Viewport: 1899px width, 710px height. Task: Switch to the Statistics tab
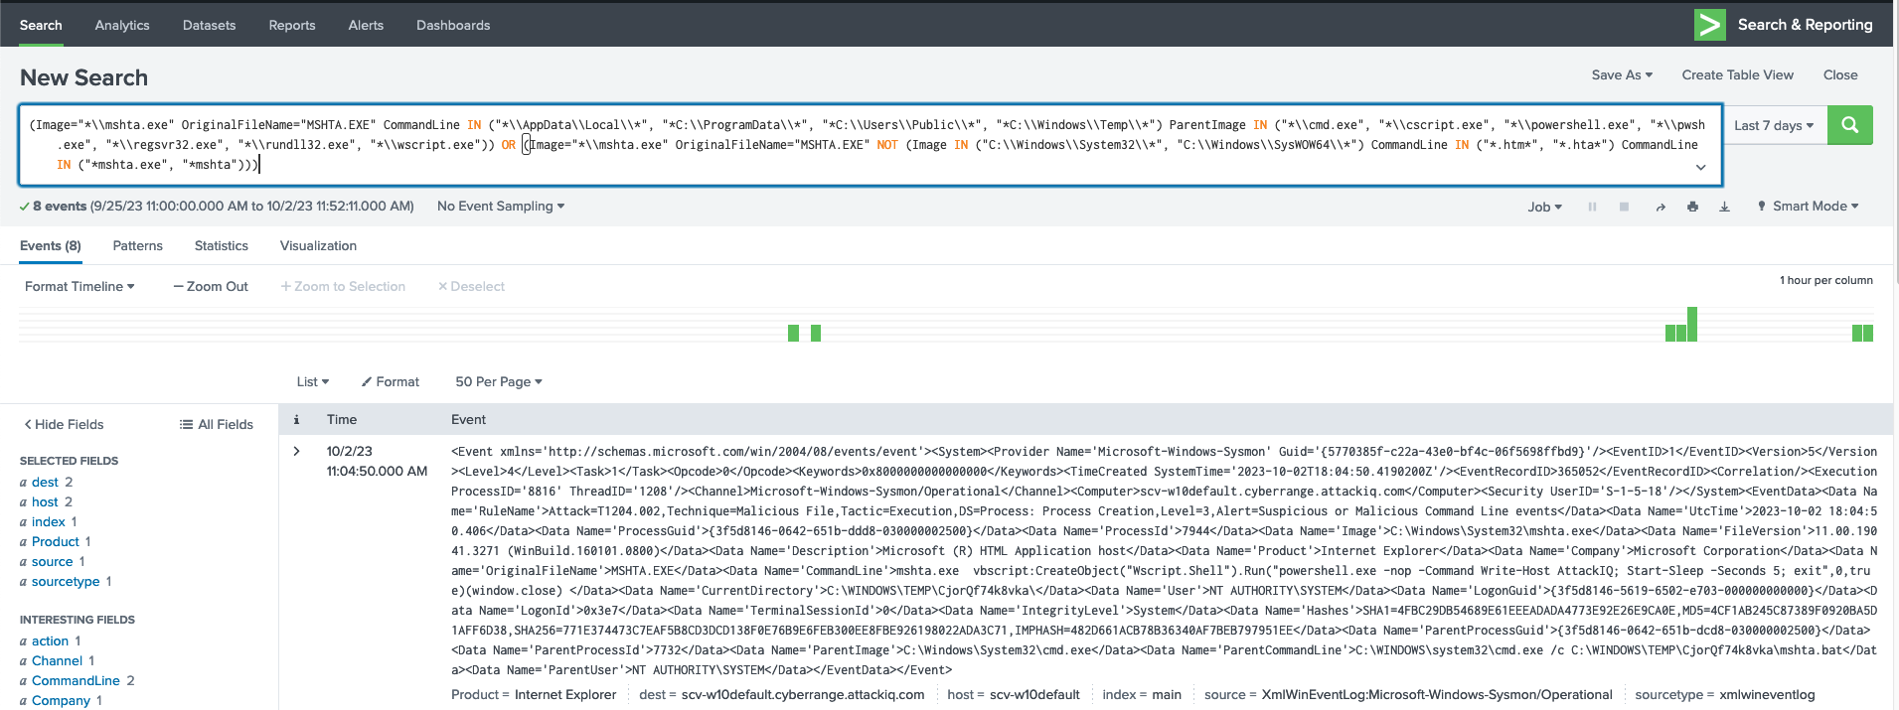pyautogui.click(x=222, y=245)
